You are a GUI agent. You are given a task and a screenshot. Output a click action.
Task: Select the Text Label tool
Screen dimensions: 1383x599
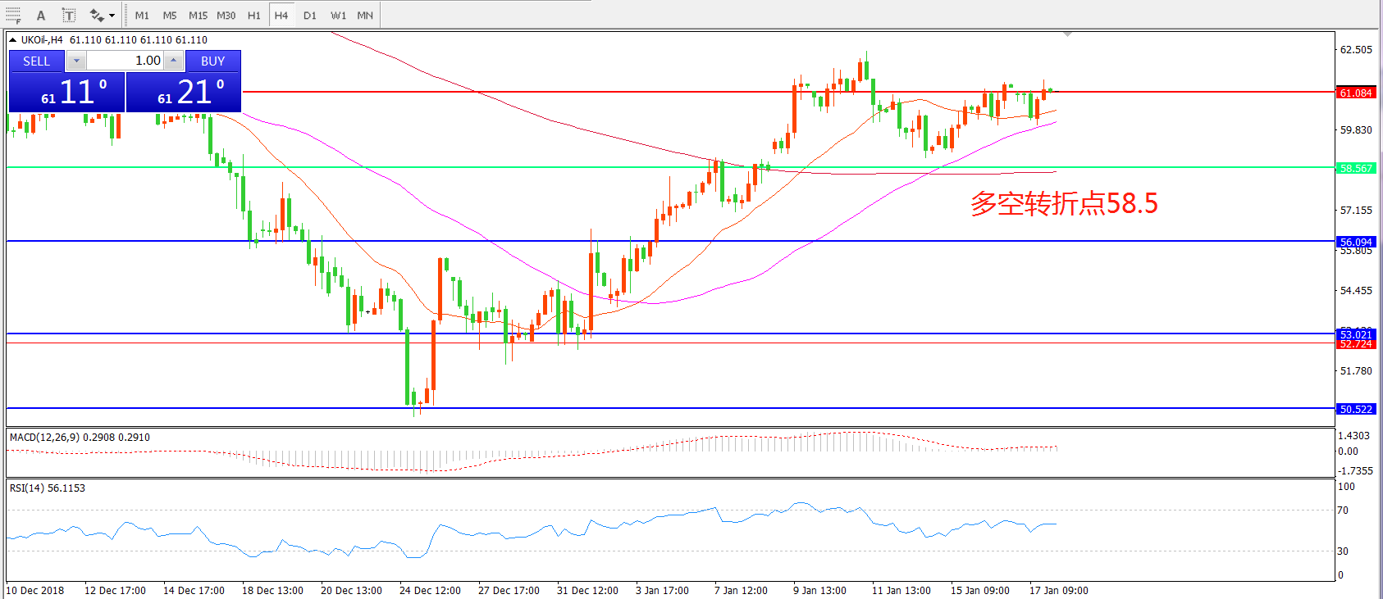(69, 16)
